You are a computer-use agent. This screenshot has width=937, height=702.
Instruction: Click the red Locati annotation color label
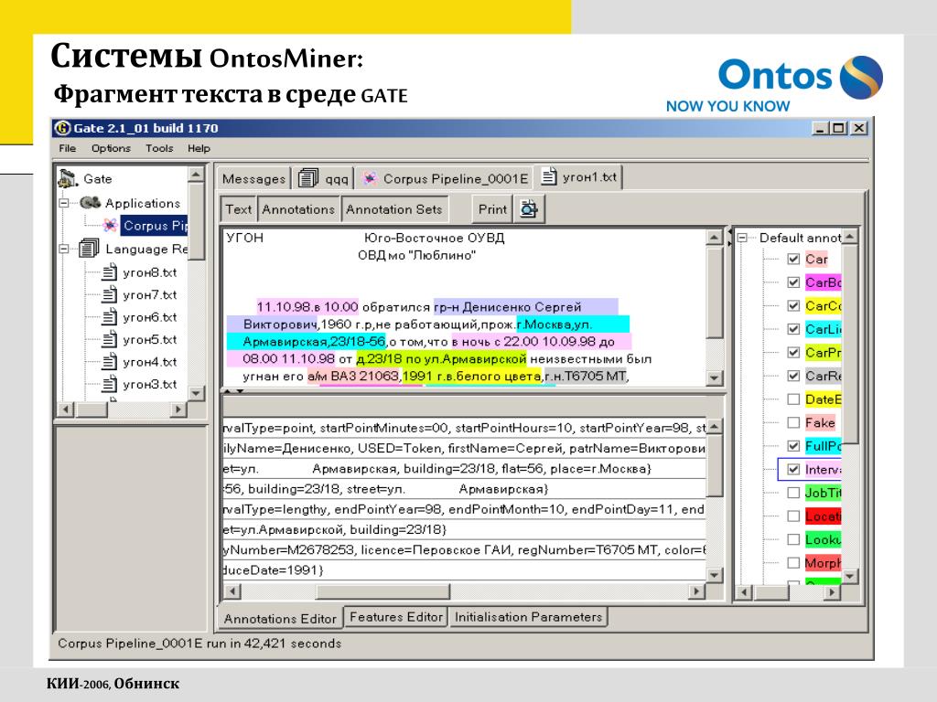click(823, 516)
